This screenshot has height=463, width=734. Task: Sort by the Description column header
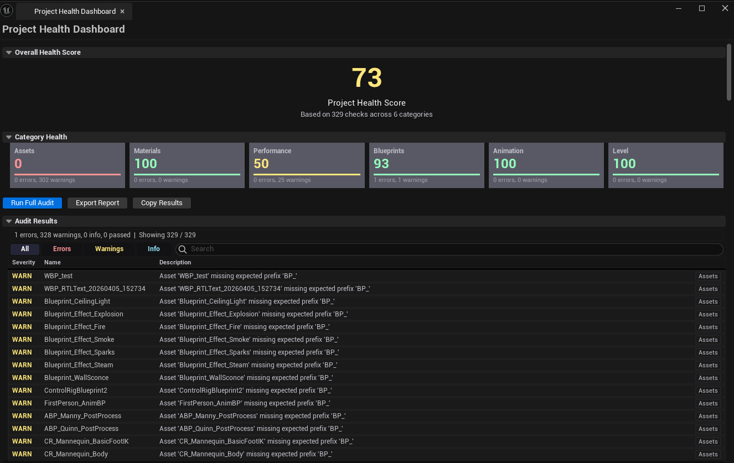[175, 262]
